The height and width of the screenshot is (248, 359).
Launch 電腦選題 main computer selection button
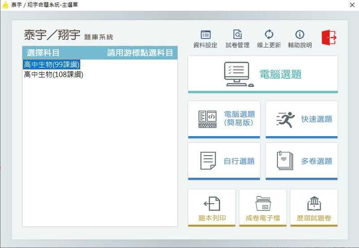click(x=263, y=75)
